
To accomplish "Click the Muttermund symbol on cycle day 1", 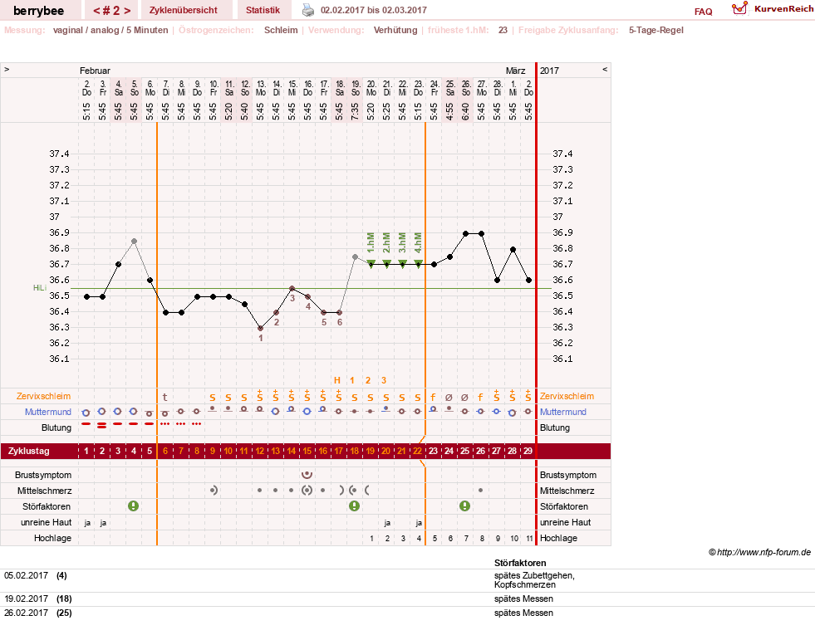I will pyautogui.click(x=86, y=413).
